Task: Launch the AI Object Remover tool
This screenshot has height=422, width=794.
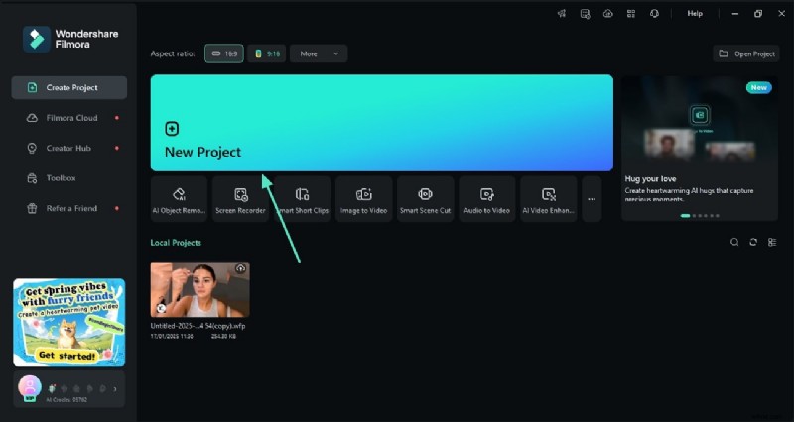Action: [x=180, y=199]
